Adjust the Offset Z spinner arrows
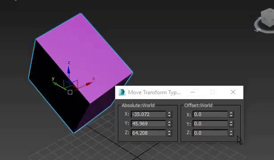The height and width of the screenshot is (160, 274). click(x=231, y=133)
